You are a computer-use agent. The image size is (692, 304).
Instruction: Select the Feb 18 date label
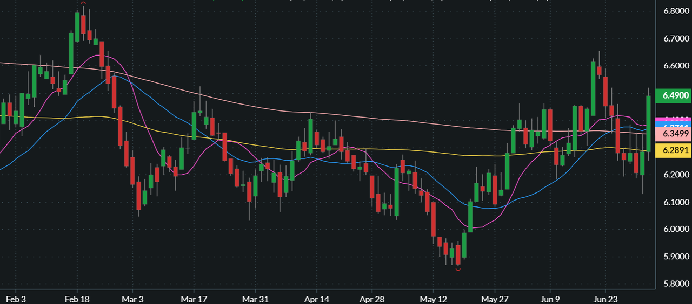76,299
